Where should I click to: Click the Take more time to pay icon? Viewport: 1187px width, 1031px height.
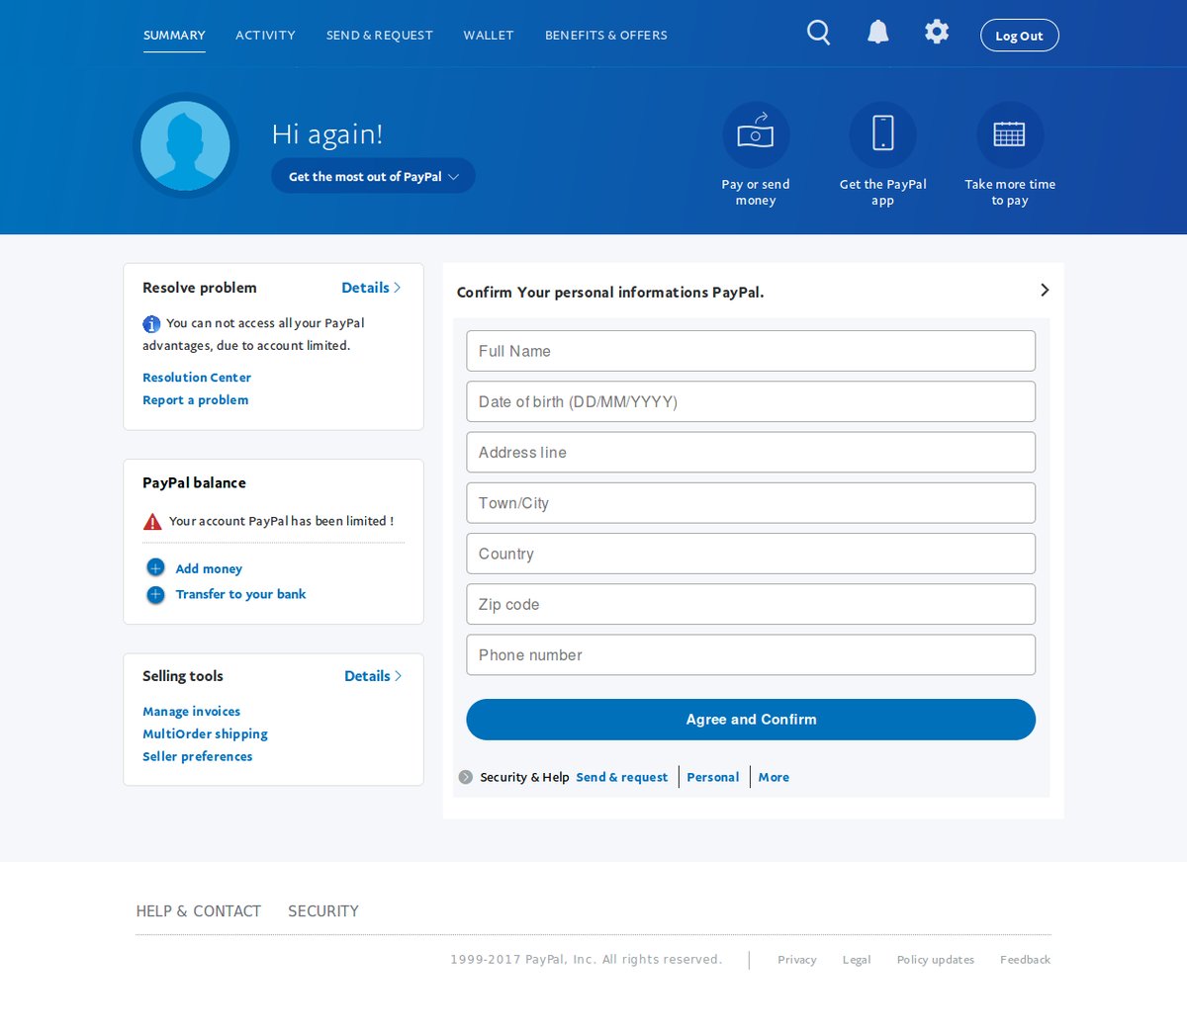point(1009,134)
